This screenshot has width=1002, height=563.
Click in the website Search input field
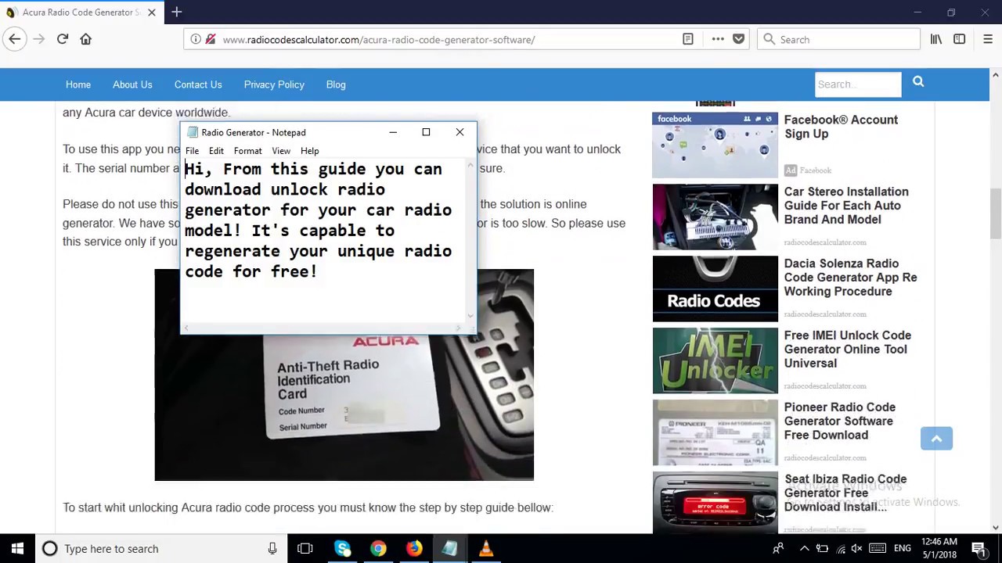(x=858, y=84)
